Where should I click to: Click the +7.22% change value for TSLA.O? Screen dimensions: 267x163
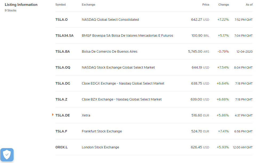coord(222,19)
